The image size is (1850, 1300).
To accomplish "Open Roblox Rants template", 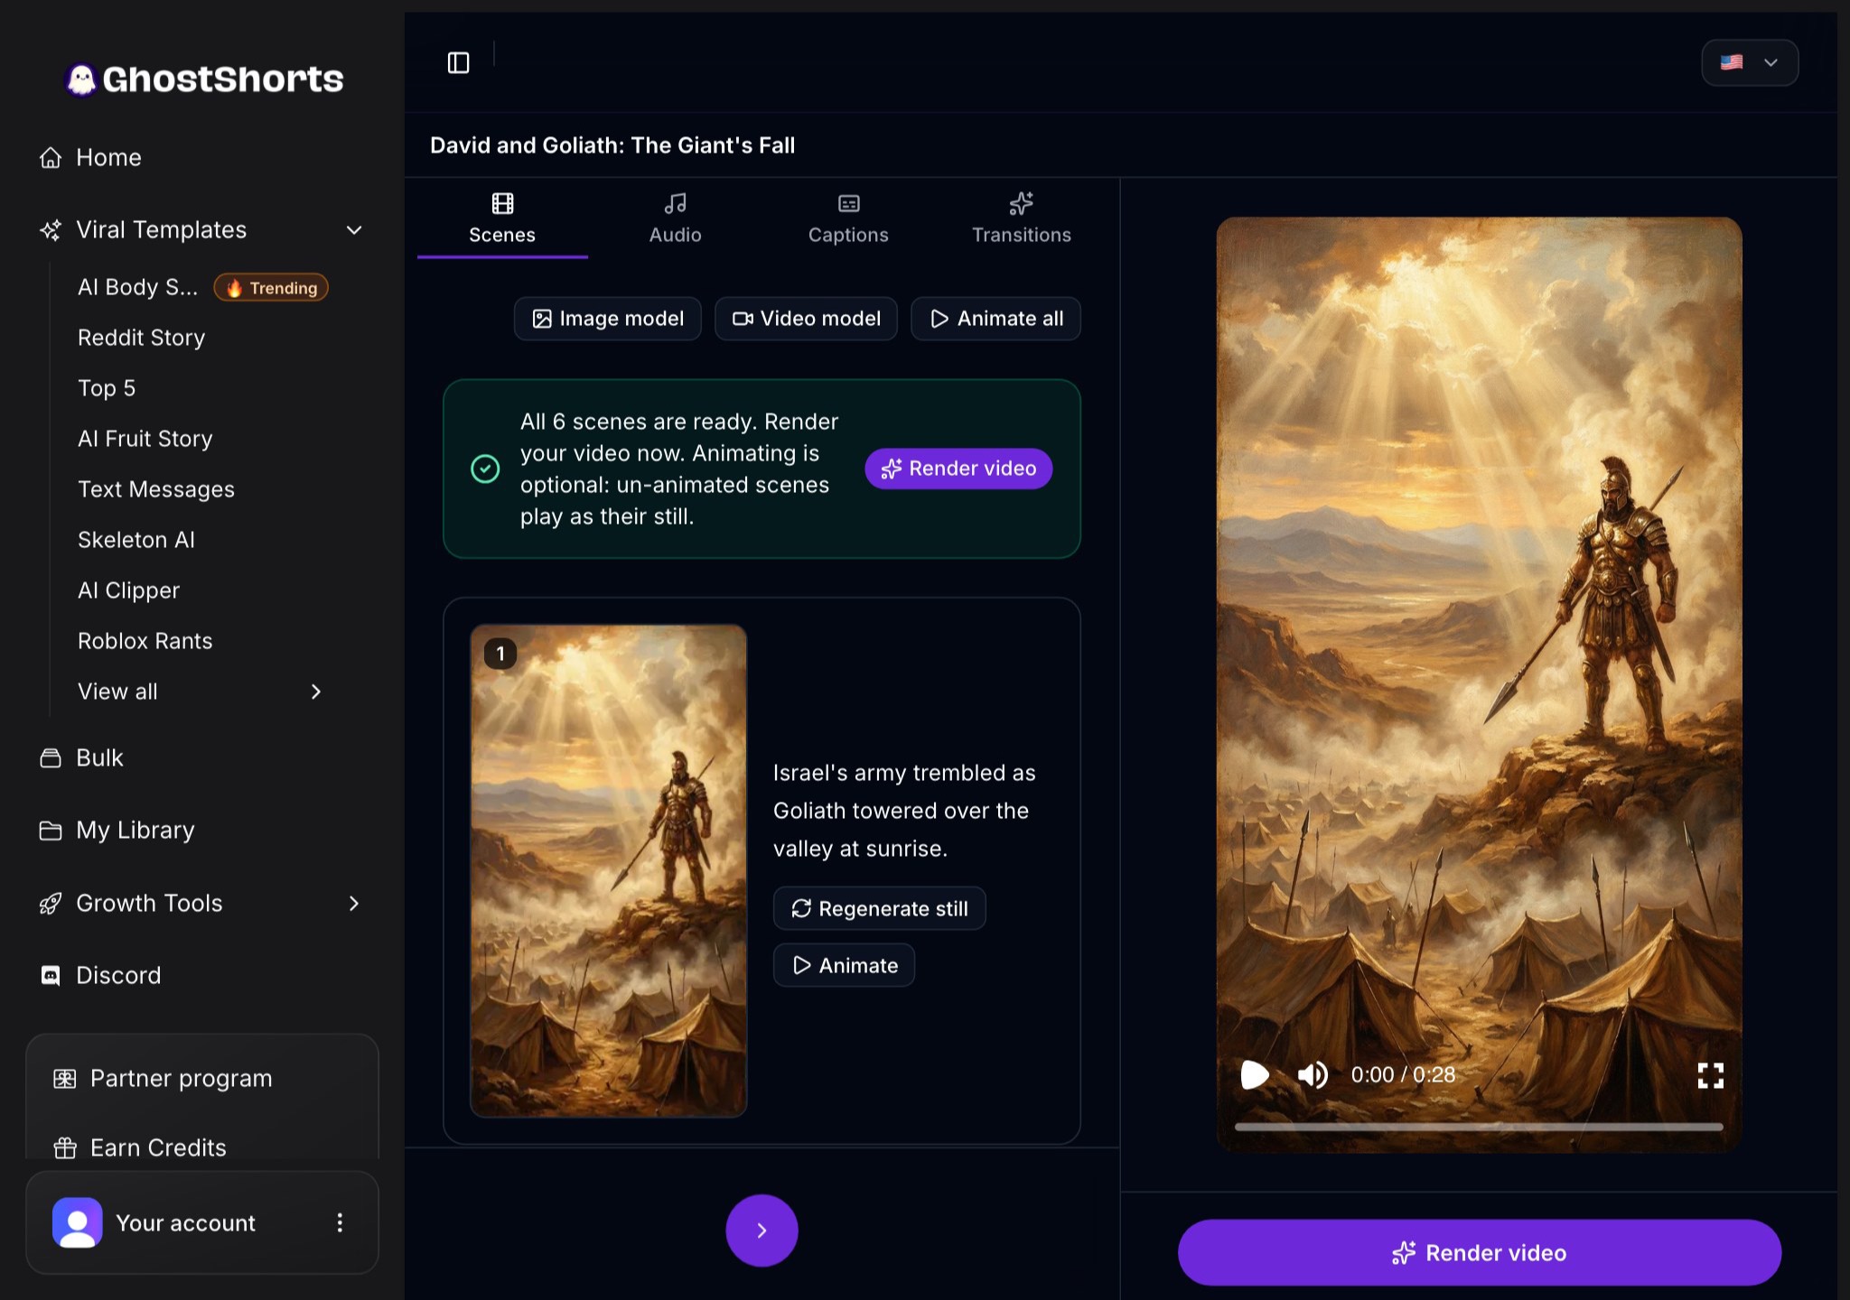I will [145, 641].
